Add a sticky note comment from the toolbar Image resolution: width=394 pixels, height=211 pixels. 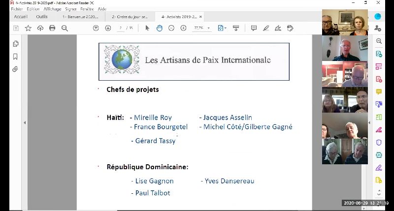(x=254, y=28)
